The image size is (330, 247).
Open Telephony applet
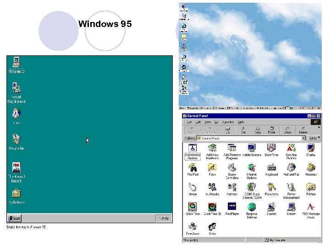tap(192, 229)
